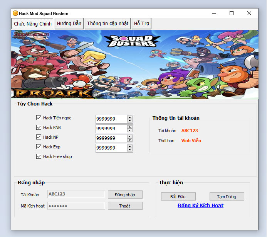The width and height of the screenshot is (267, 238).
Task: Increase Hack NP value with up arrow
Action: (x=130, y=137)
